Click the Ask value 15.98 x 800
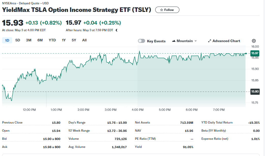This screenshot has width=265, height=156. point(52,147)
